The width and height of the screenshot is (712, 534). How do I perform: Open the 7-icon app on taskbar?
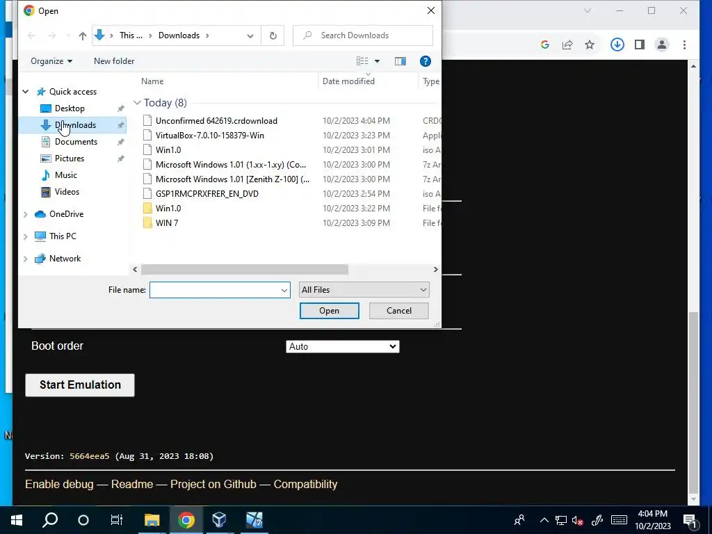coord(254,520)
